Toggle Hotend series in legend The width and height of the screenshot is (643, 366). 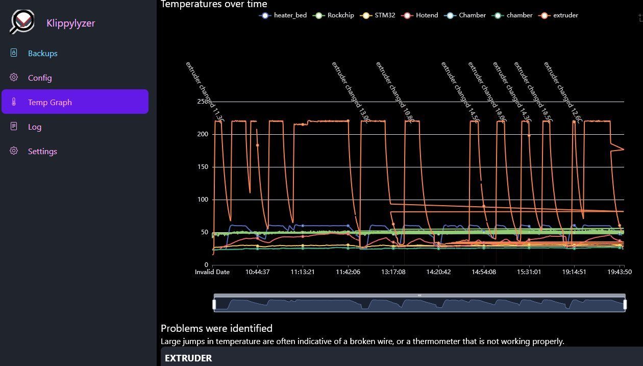point(420,15)
